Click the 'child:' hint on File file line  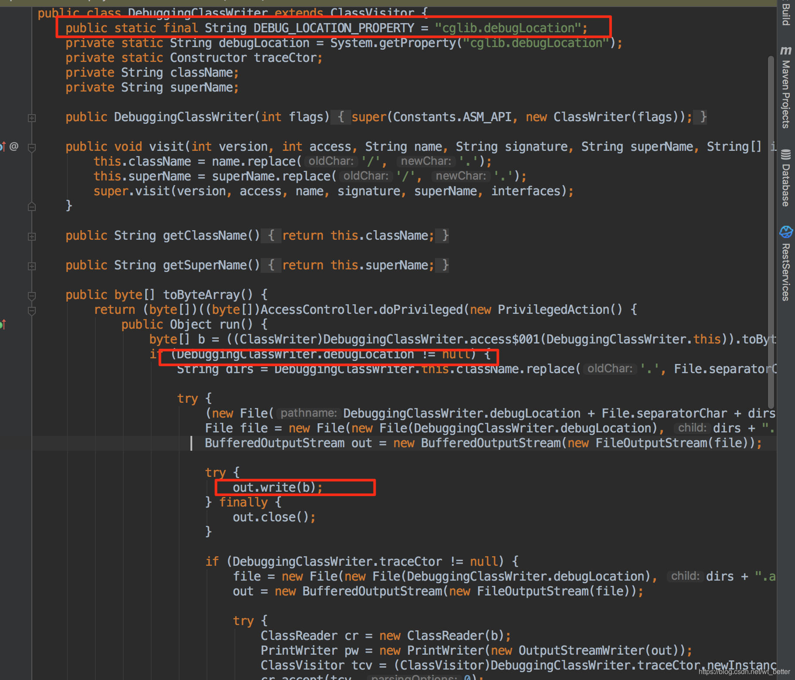692,428
